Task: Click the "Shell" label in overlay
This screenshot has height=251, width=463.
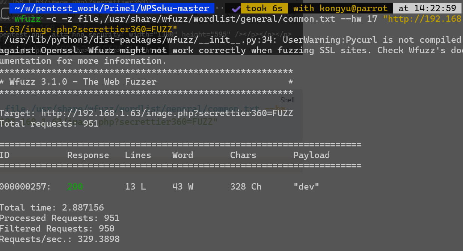Action: (x=287, y=100)
